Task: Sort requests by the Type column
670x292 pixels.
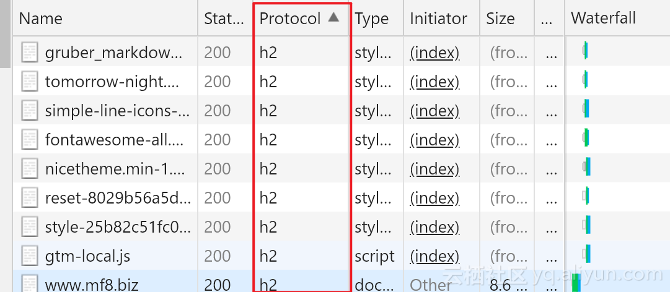Action: click(371, 19)
